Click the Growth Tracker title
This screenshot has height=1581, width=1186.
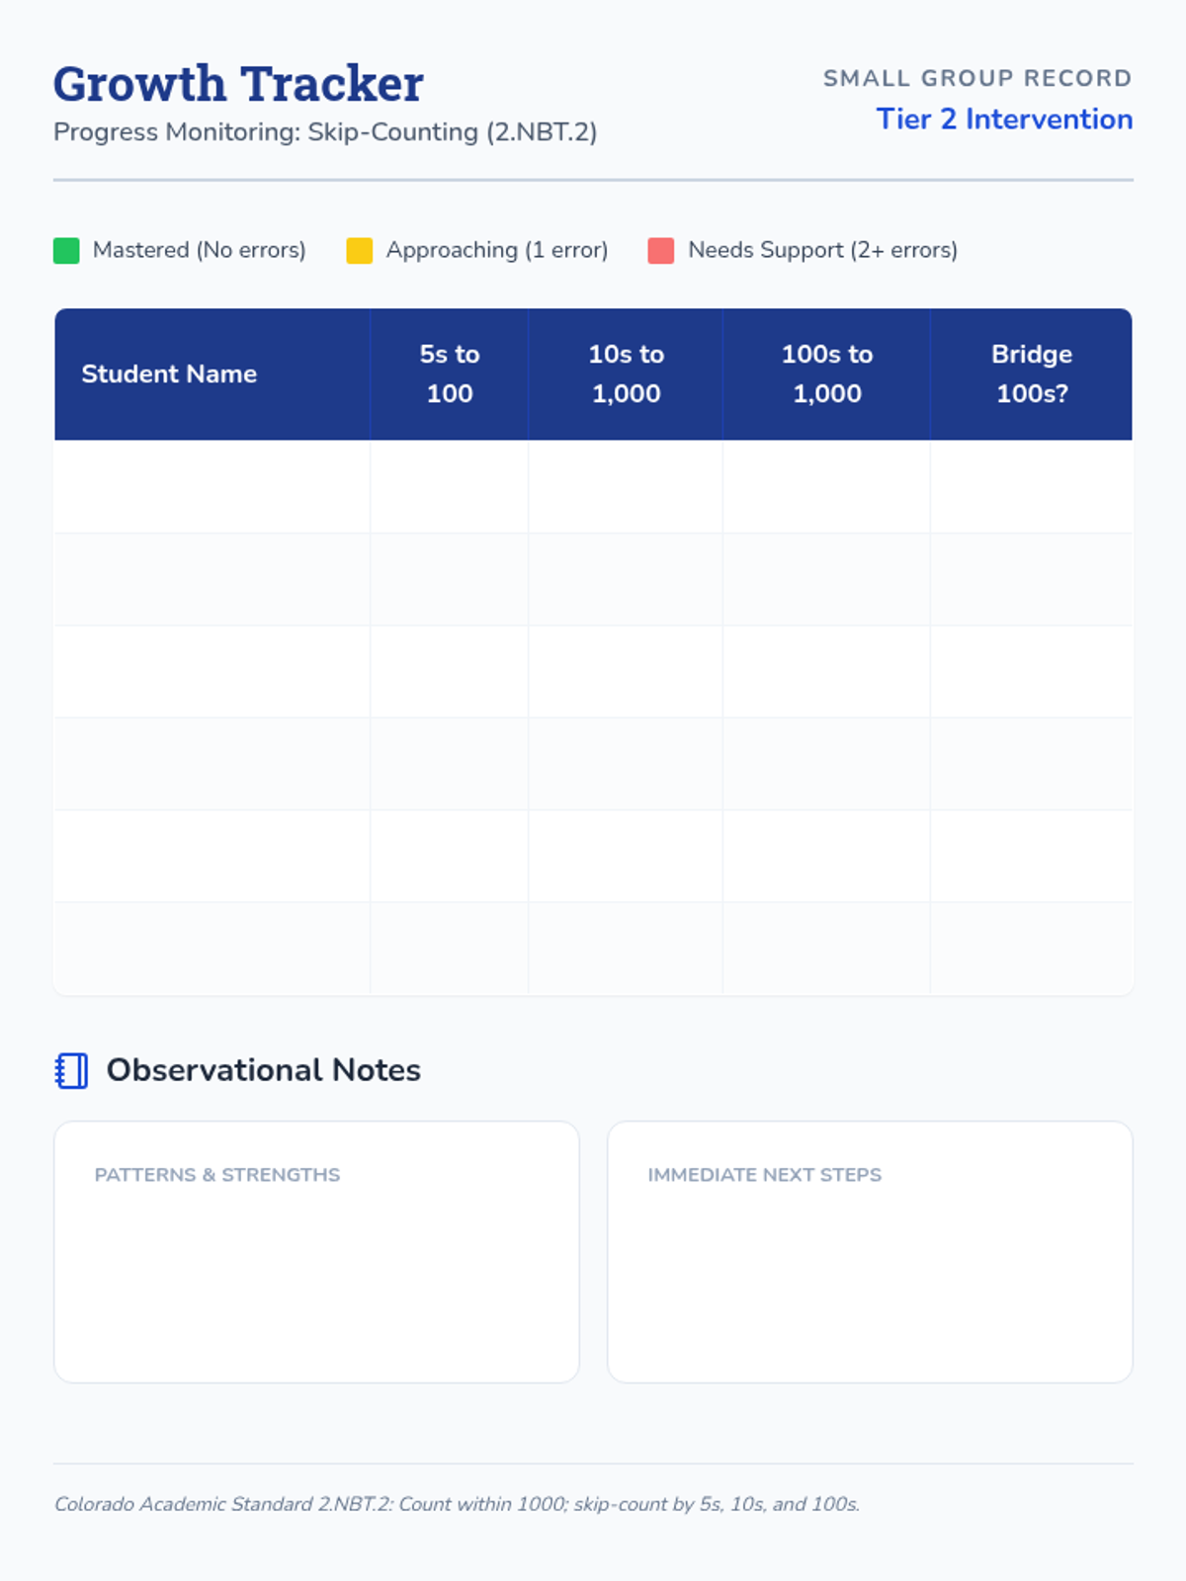pos(238,84)
